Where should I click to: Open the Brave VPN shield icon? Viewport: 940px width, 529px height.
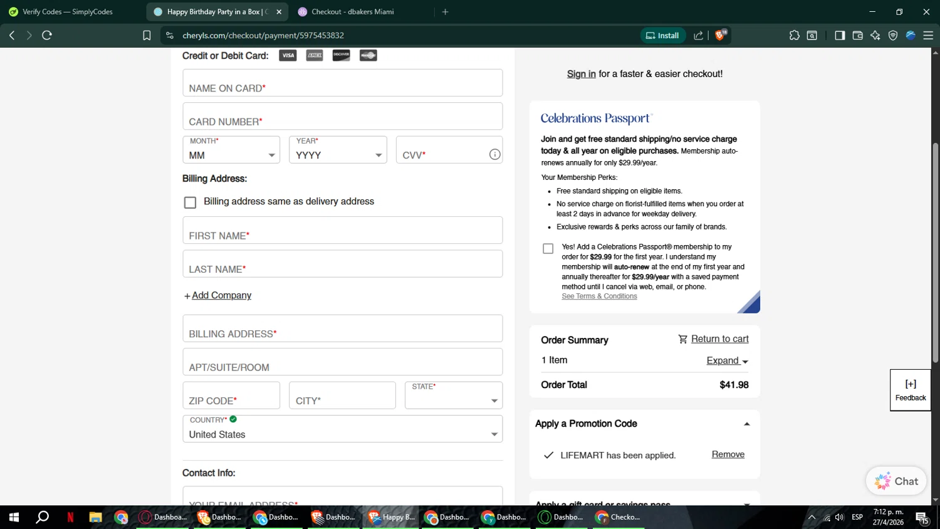click(x=893, y=36)
